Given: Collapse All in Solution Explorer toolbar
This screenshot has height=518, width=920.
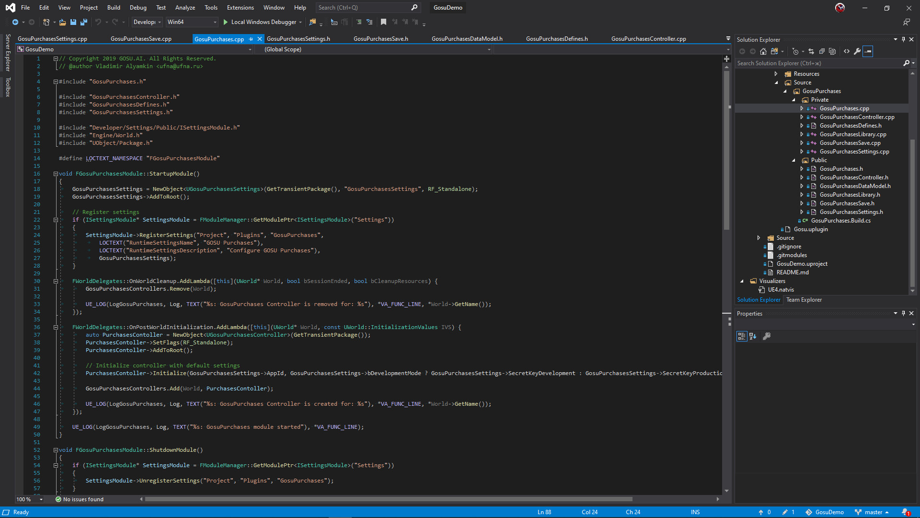Looking at the screenshot, I should tap(822, 51).
